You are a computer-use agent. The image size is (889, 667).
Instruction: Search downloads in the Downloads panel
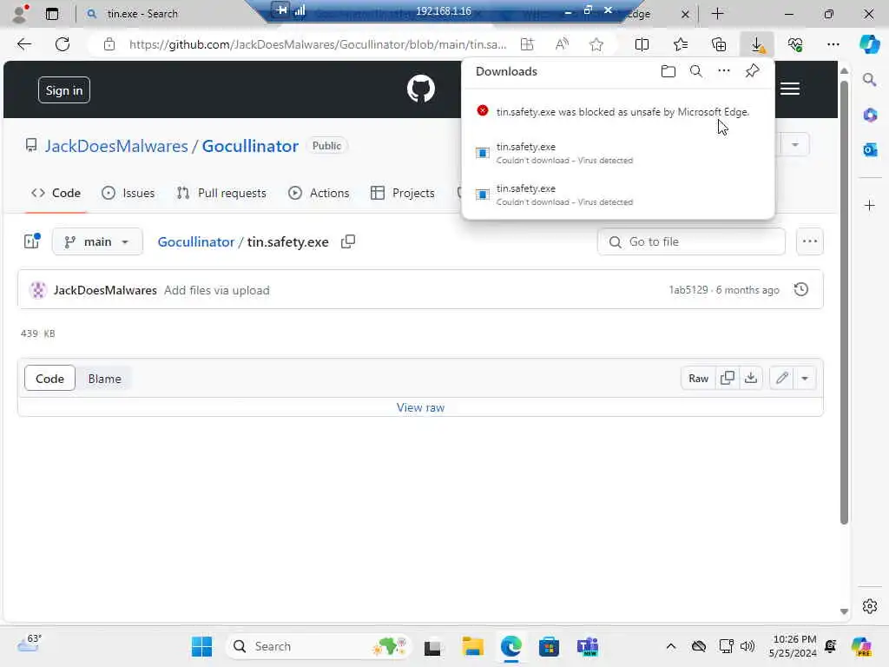(x=696, y=71)
